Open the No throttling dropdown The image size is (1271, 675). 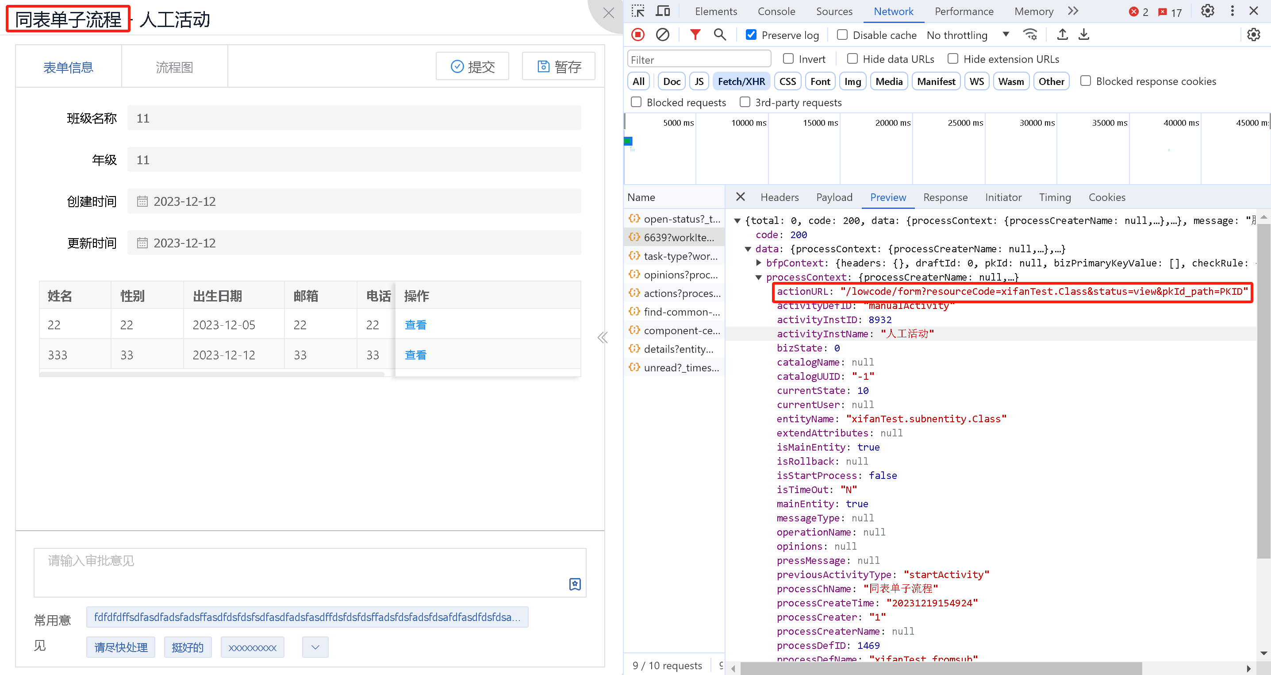(967, 35)
